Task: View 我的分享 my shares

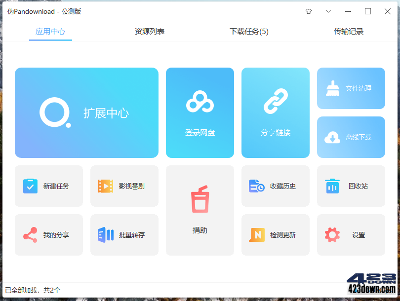Action: pyautogui.click(x=49, y=235)
